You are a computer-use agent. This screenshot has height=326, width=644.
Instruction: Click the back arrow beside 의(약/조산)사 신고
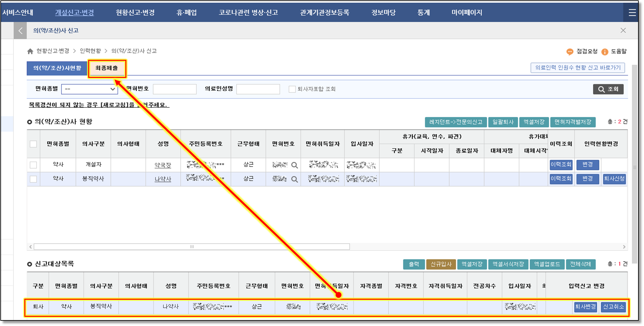pyautogui.click(x=20, y=31)
